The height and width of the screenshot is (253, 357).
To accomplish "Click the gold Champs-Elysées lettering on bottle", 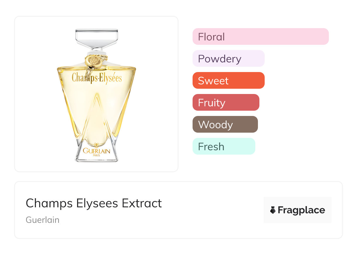I will click(97, 78).
